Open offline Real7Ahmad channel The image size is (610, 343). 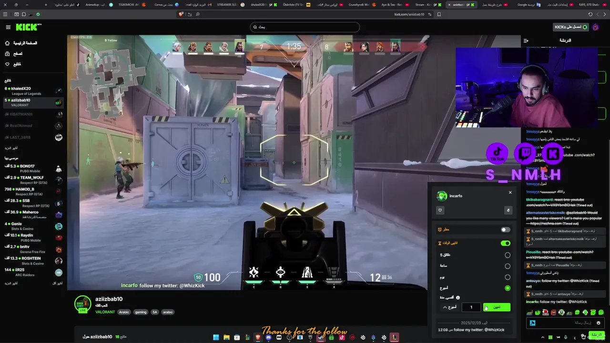(32, 126)
